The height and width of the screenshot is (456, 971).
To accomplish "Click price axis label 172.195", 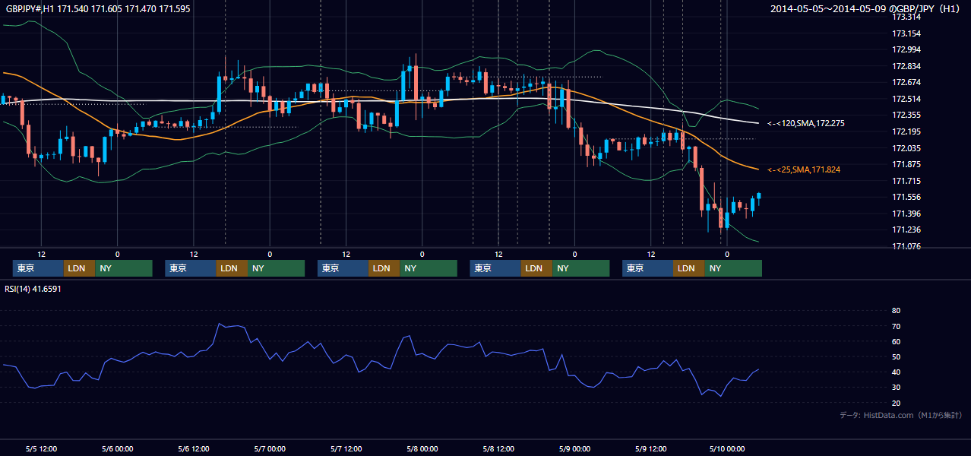I will tap(906, 131).
